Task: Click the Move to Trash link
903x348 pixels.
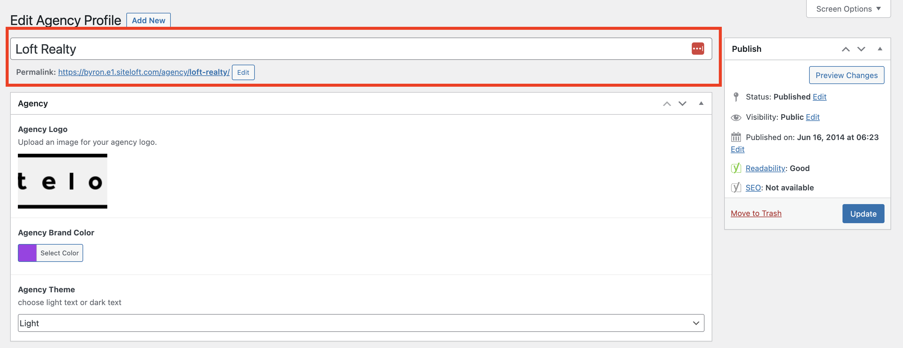Action: 756,213
